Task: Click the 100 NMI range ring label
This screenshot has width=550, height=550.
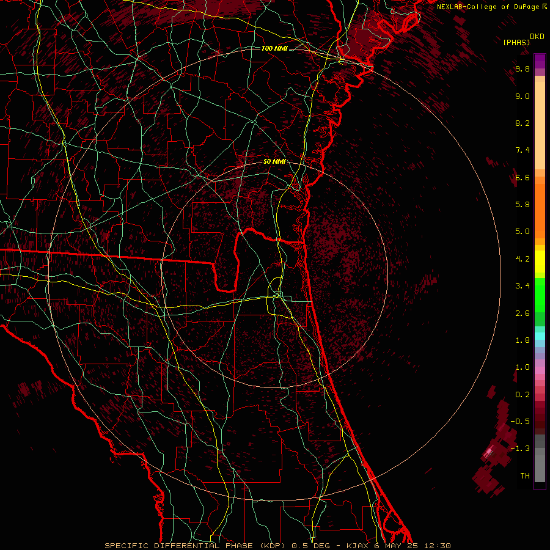Action: pos(274,48)
